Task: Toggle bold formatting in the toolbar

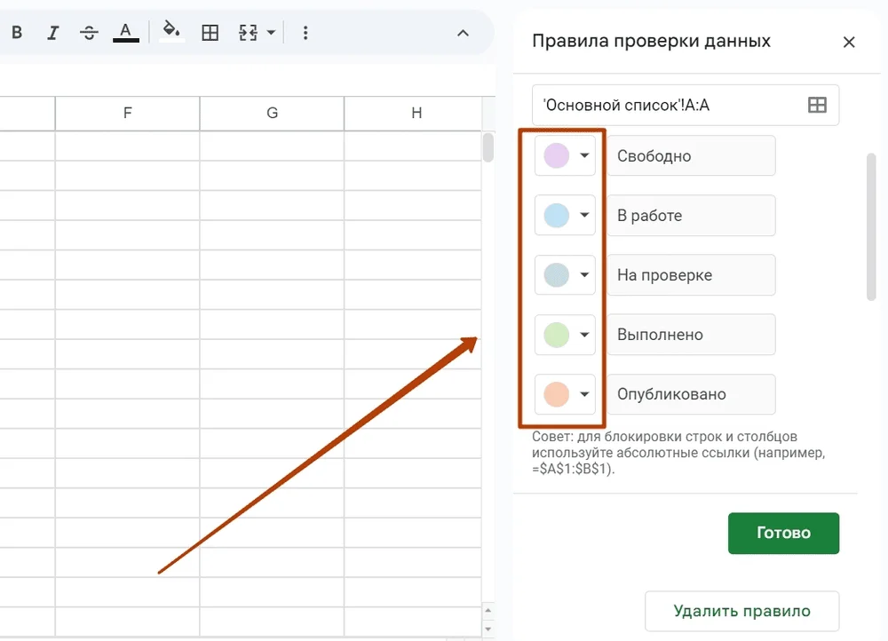Action: pos(16,32)
